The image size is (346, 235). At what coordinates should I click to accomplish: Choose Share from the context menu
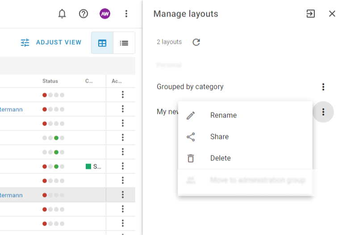[x=219, y=137]
